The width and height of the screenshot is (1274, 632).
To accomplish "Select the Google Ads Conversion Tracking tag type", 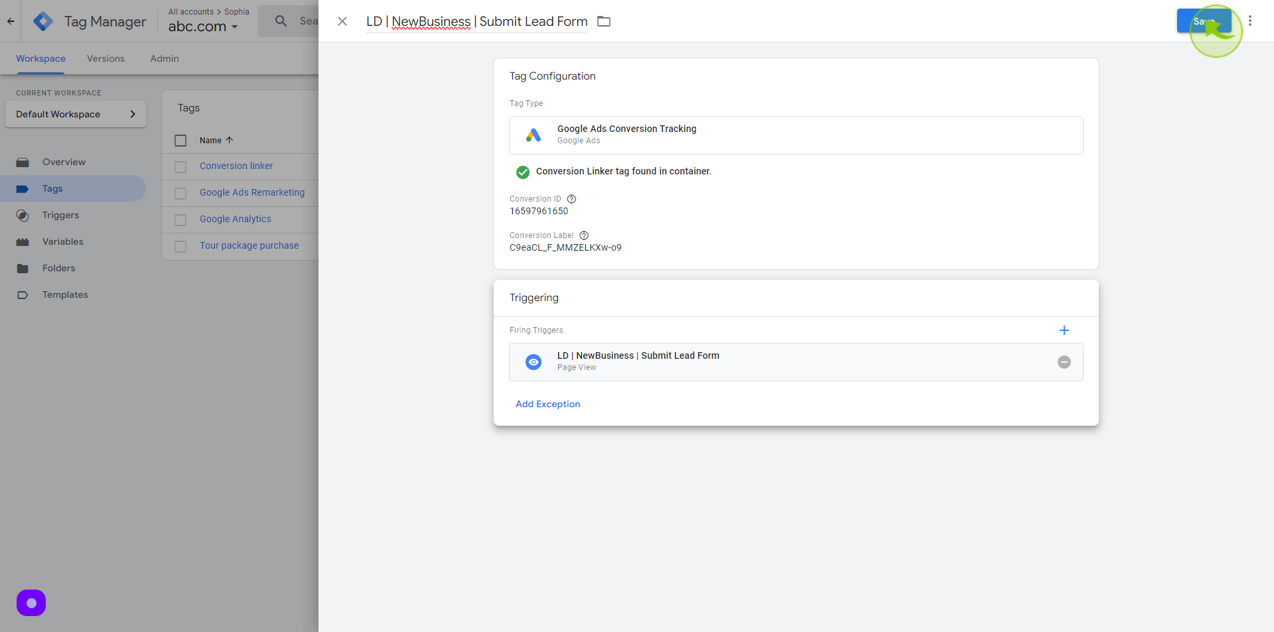I will (796, 135).
